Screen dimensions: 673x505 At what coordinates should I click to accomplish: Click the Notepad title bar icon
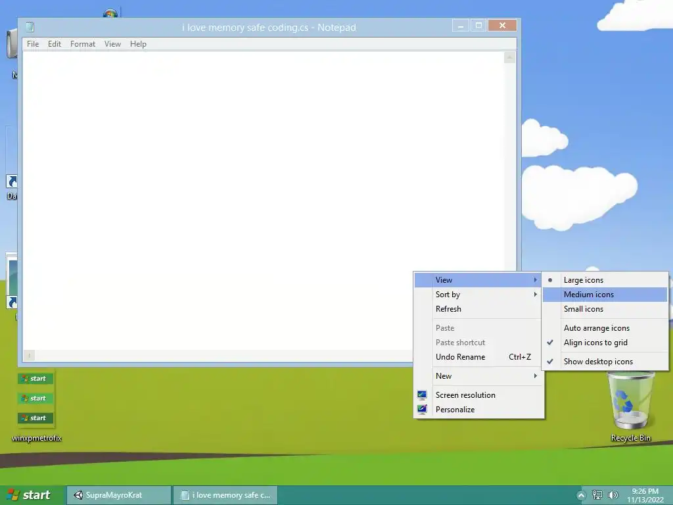point(30,27)
